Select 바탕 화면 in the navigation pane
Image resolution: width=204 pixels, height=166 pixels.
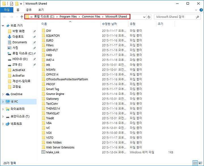click(18, 31)
